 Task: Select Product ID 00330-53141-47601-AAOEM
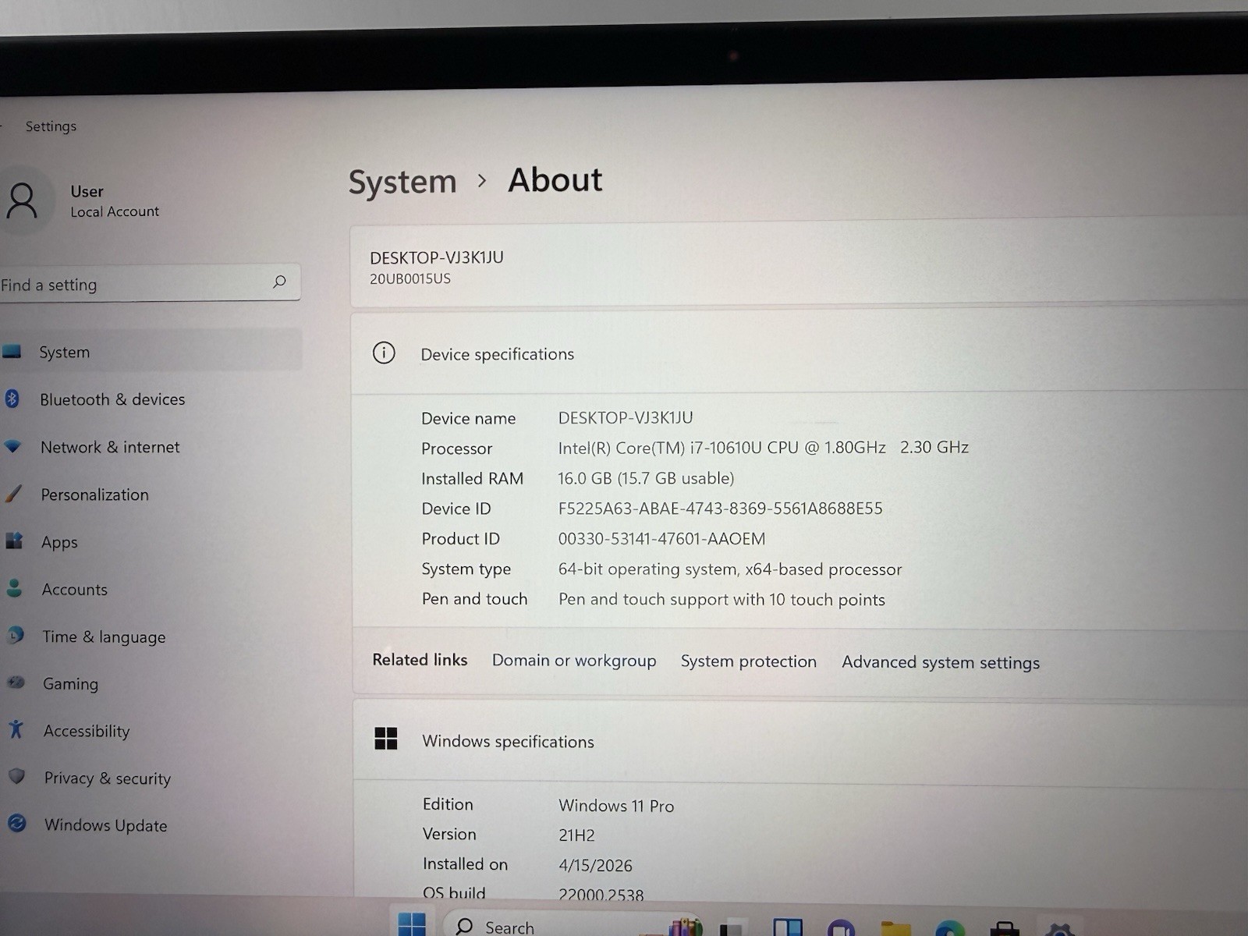[661, 539]
